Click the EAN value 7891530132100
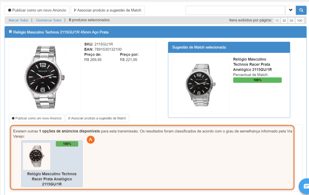309x195 pixels. pyautogui.click(x=108, y=49)
